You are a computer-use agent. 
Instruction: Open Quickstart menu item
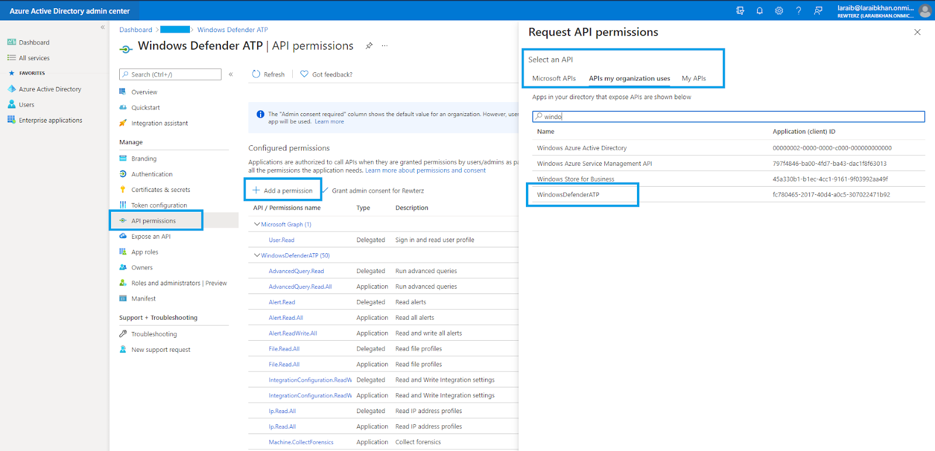tap(146, 107)
